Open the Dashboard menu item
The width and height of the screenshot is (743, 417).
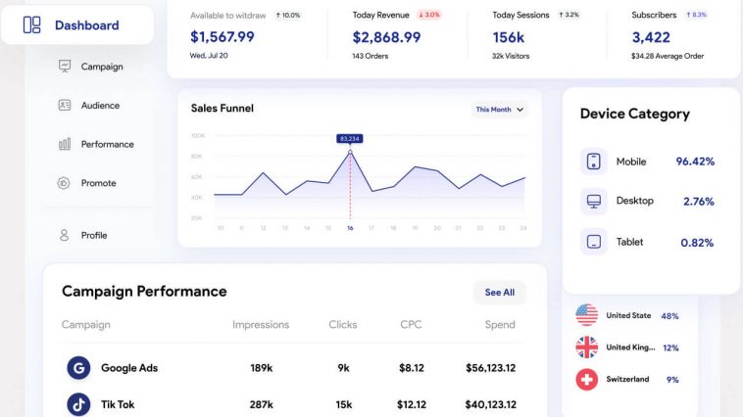(x=77, y=25)
